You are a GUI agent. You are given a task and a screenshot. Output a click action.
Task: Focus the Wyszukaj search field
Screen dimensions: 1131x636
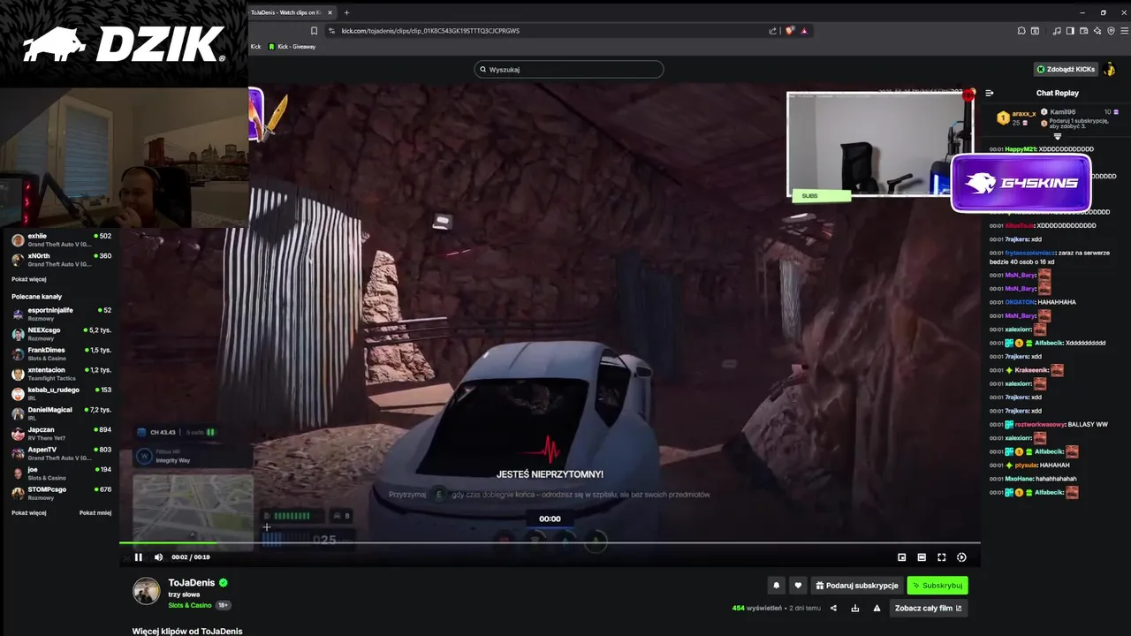pyautogui.click(x=569, y=69)
